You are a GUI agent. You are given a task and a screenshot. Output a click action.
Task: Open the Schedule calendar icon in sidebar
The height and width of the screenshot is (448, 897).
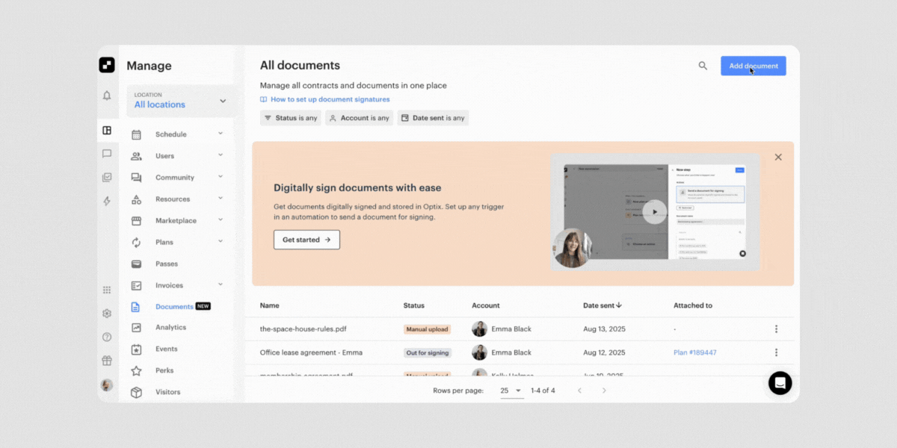(137, 134)
